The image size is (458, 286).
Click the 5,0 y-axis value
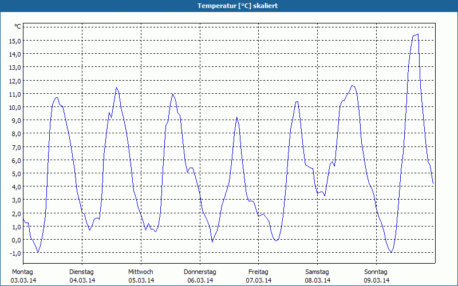17,174
